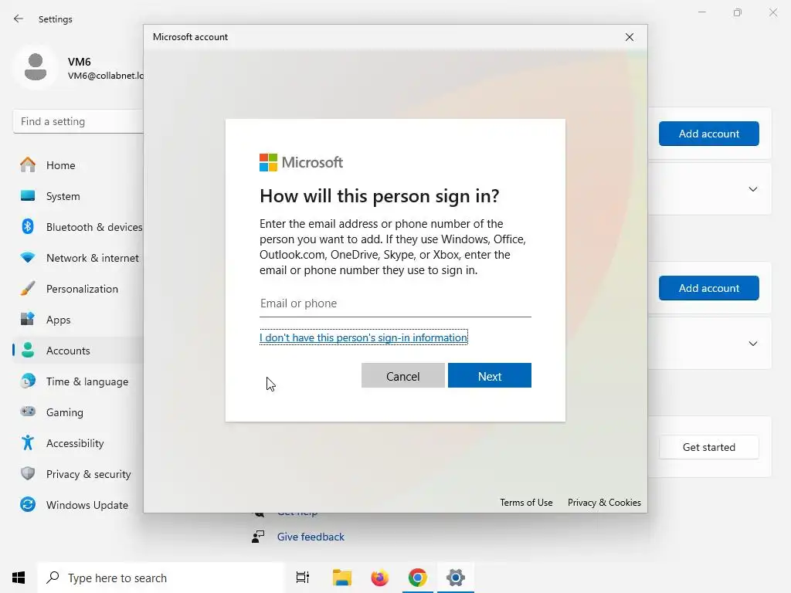Click I don't have sign-in information link
This screenshot has width=791, height=593.
363,337
